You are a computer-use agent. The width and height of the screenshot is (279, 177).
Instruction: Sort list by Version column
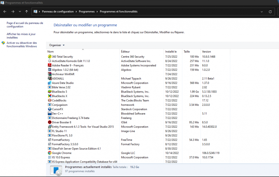point(215,52)
